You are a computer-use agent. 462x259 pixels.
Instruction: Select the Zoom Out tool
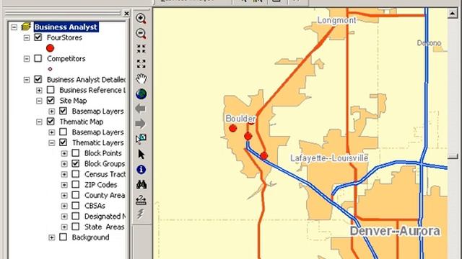point(141,34)
